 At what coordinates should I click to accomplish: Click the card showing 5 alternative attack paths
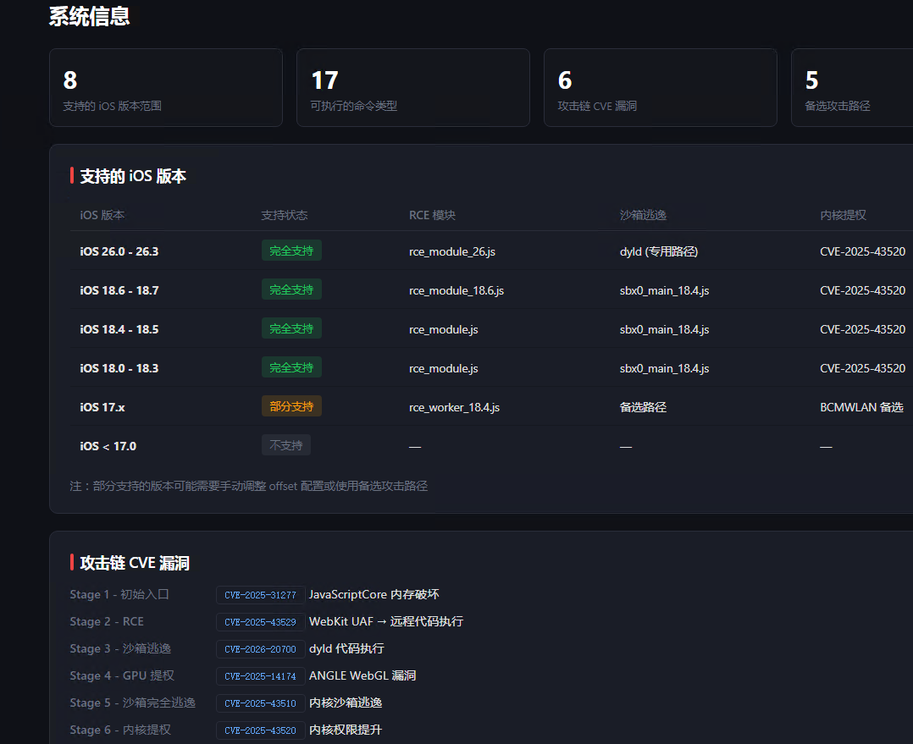(x=852, y=87)
